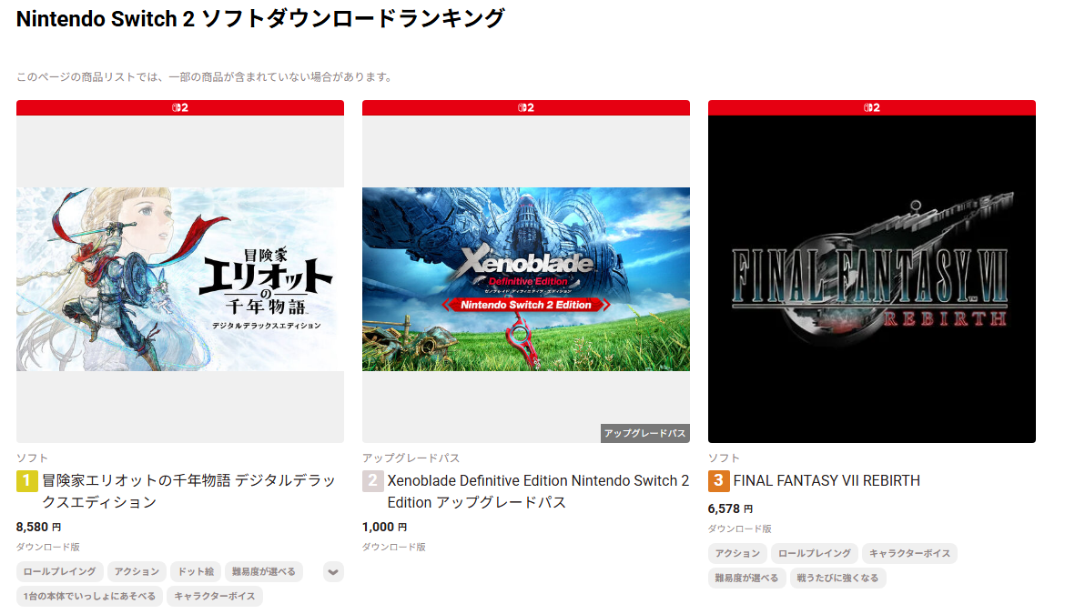Click the yellow rank 1 badge

pos(26,481)
